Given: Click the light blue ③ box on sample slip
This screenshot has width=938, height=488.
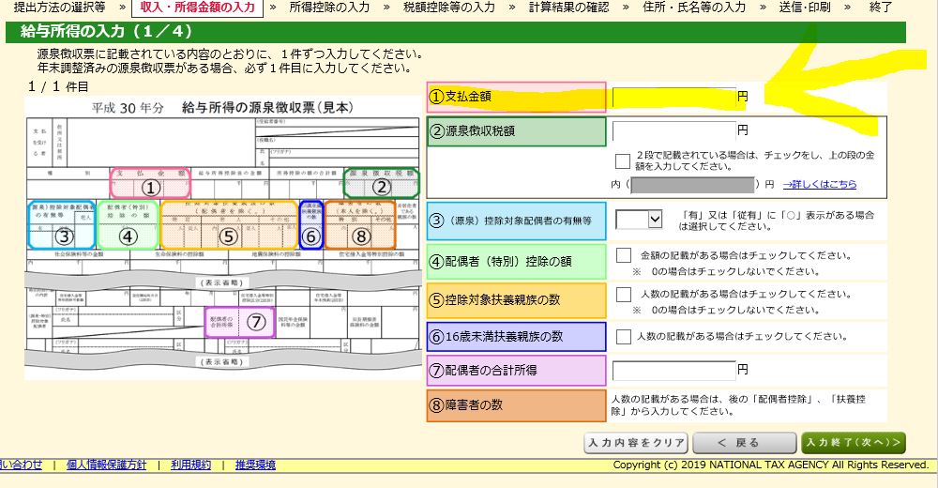Looking at the screenshot, I should pyautogui.click(x=62, y=225).
